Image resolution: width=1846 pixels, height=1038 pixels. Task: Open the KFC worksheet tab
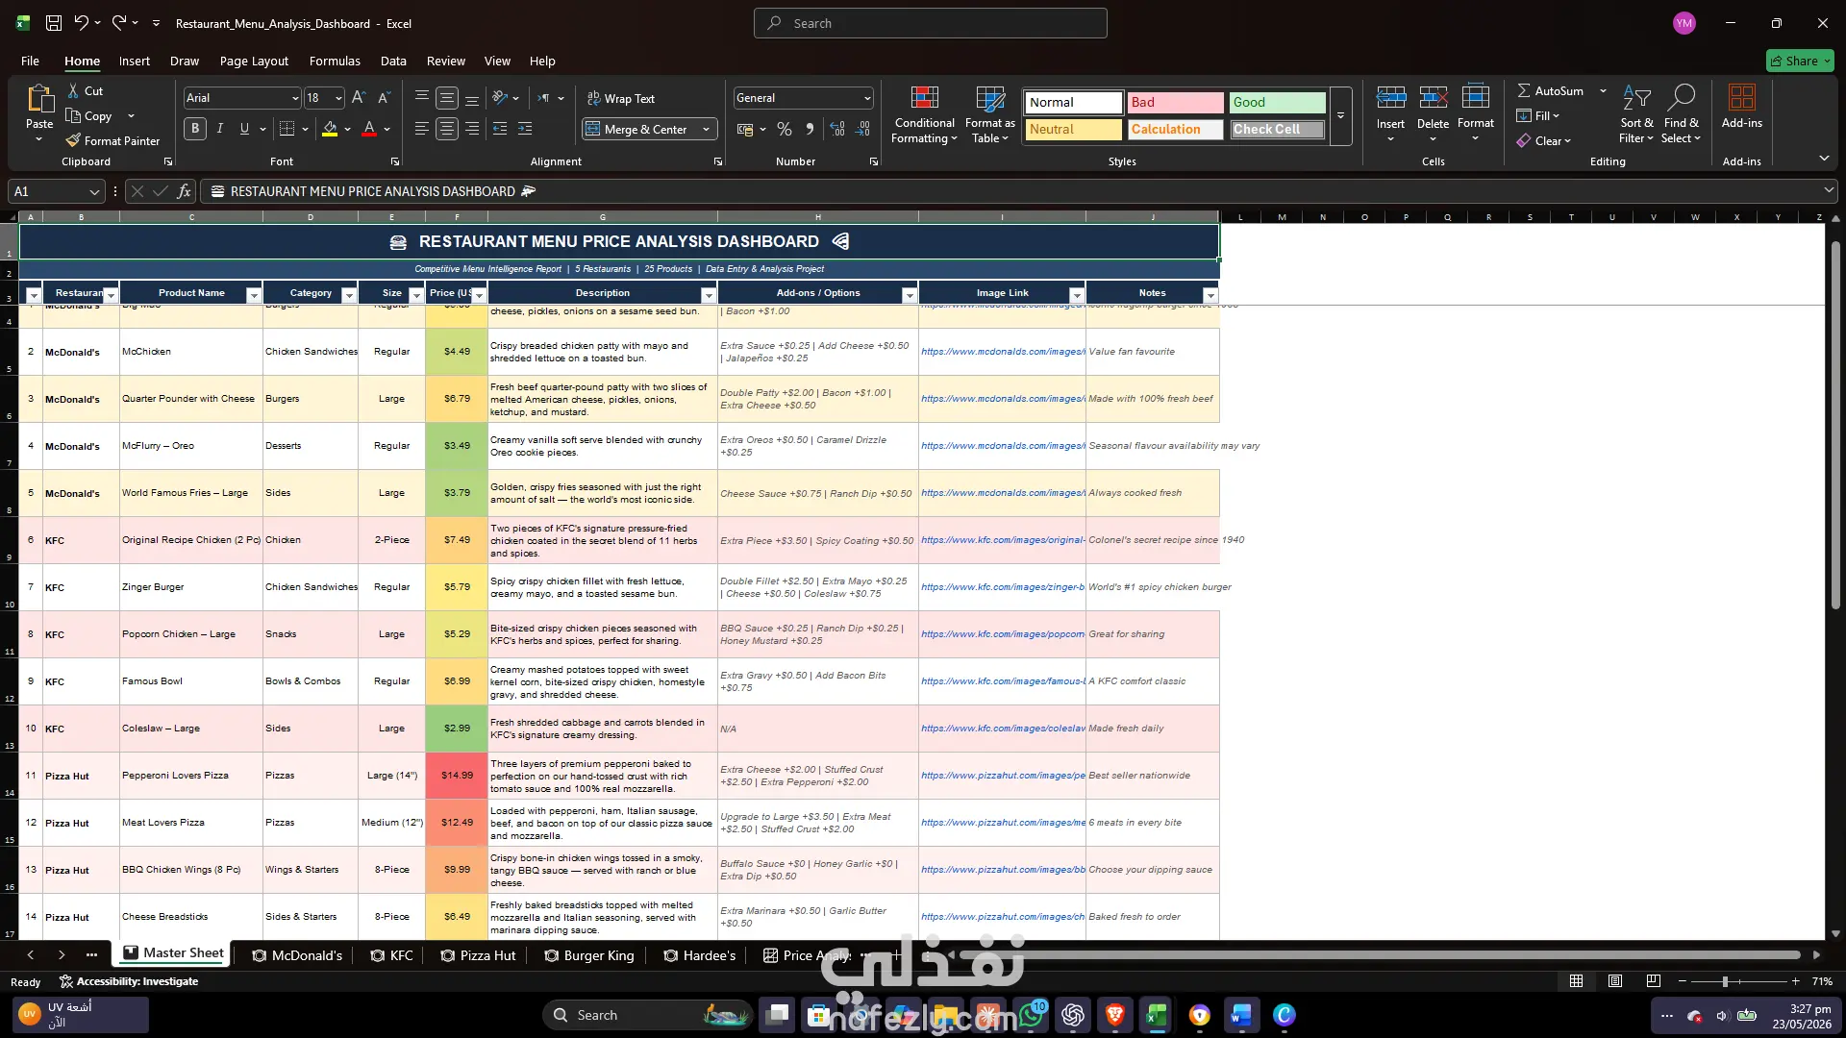pos(392,955)
